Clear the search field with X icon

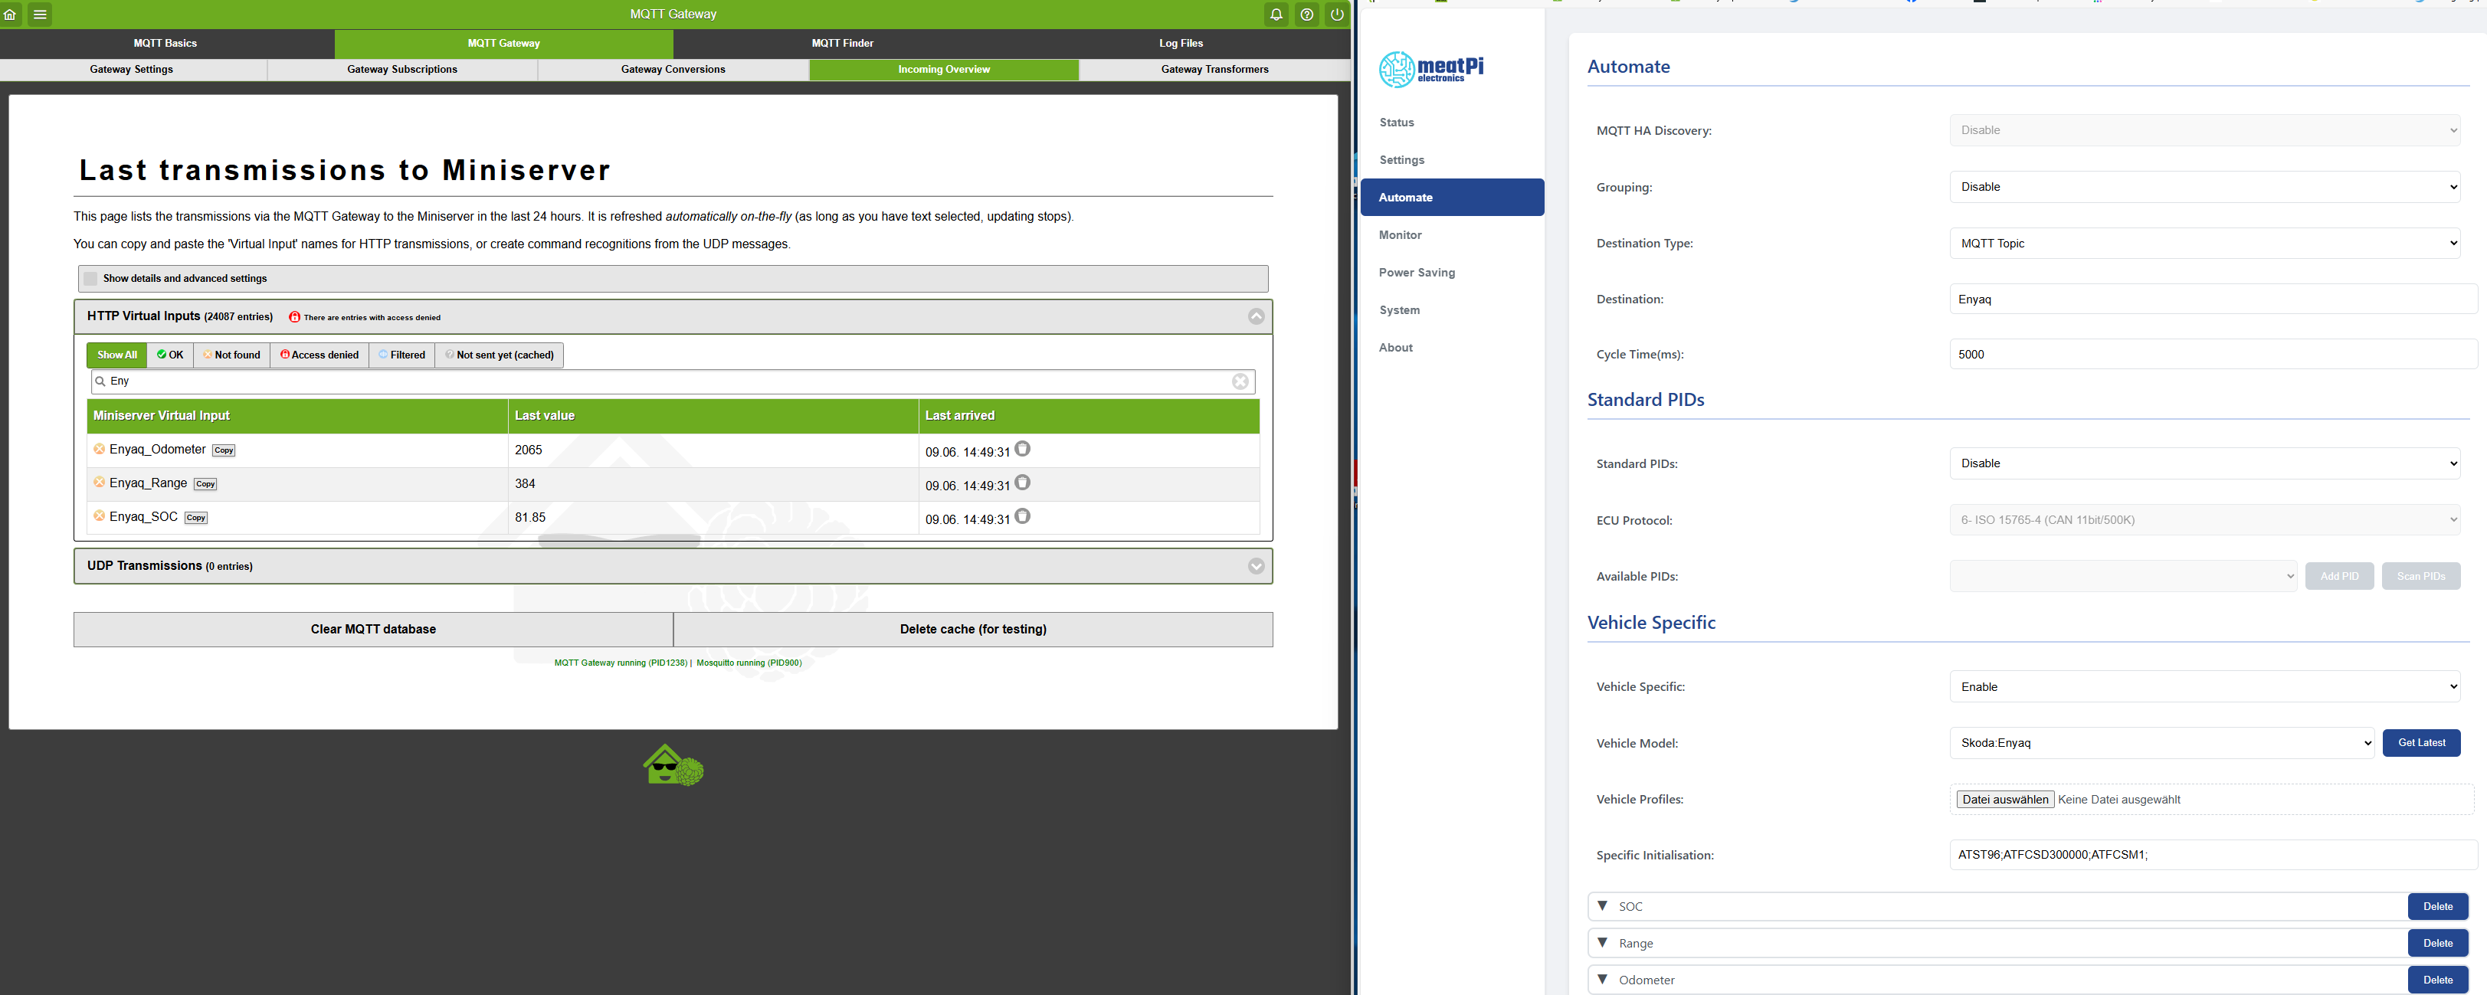click(1240, 382)
